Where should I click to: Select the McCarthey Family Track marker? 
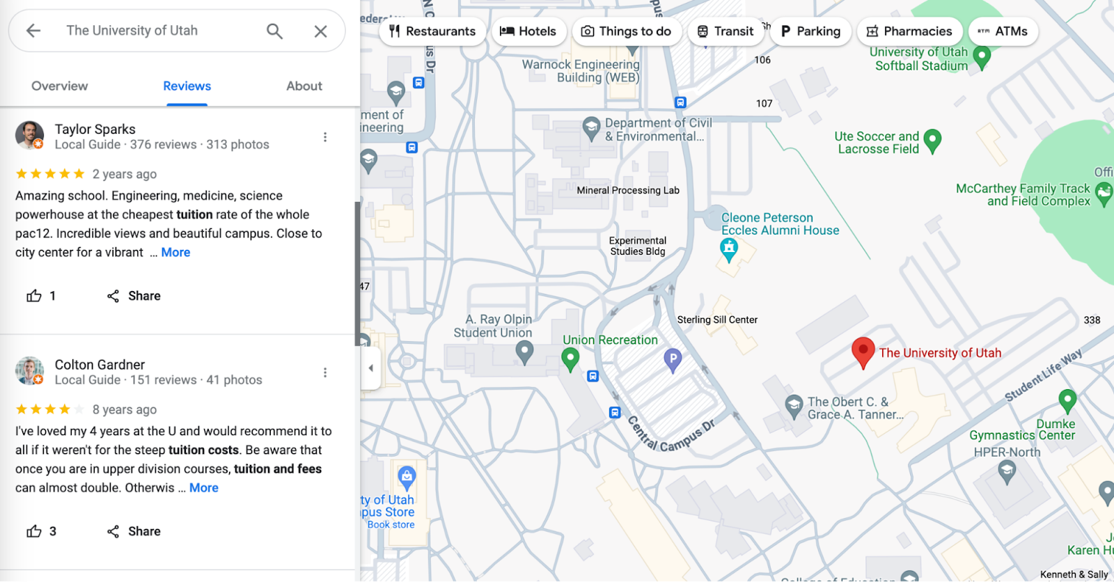pyautogui.click(x=1104, y=194)
